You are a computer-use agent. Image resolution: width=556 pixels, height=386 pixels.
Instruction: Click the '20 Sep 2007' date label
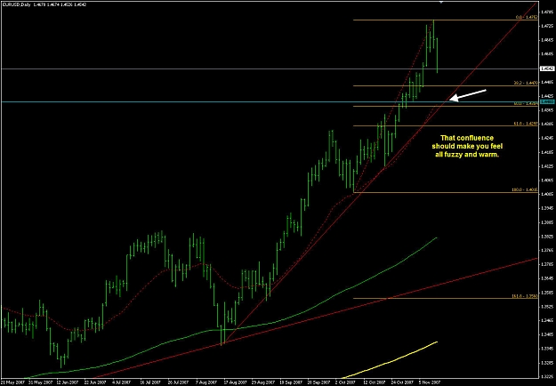point(318,382)
